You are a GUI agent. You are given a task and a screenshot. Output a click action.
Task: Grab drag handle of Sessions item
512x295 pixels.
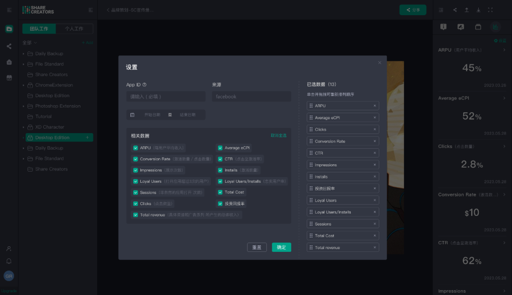point(311,224)
